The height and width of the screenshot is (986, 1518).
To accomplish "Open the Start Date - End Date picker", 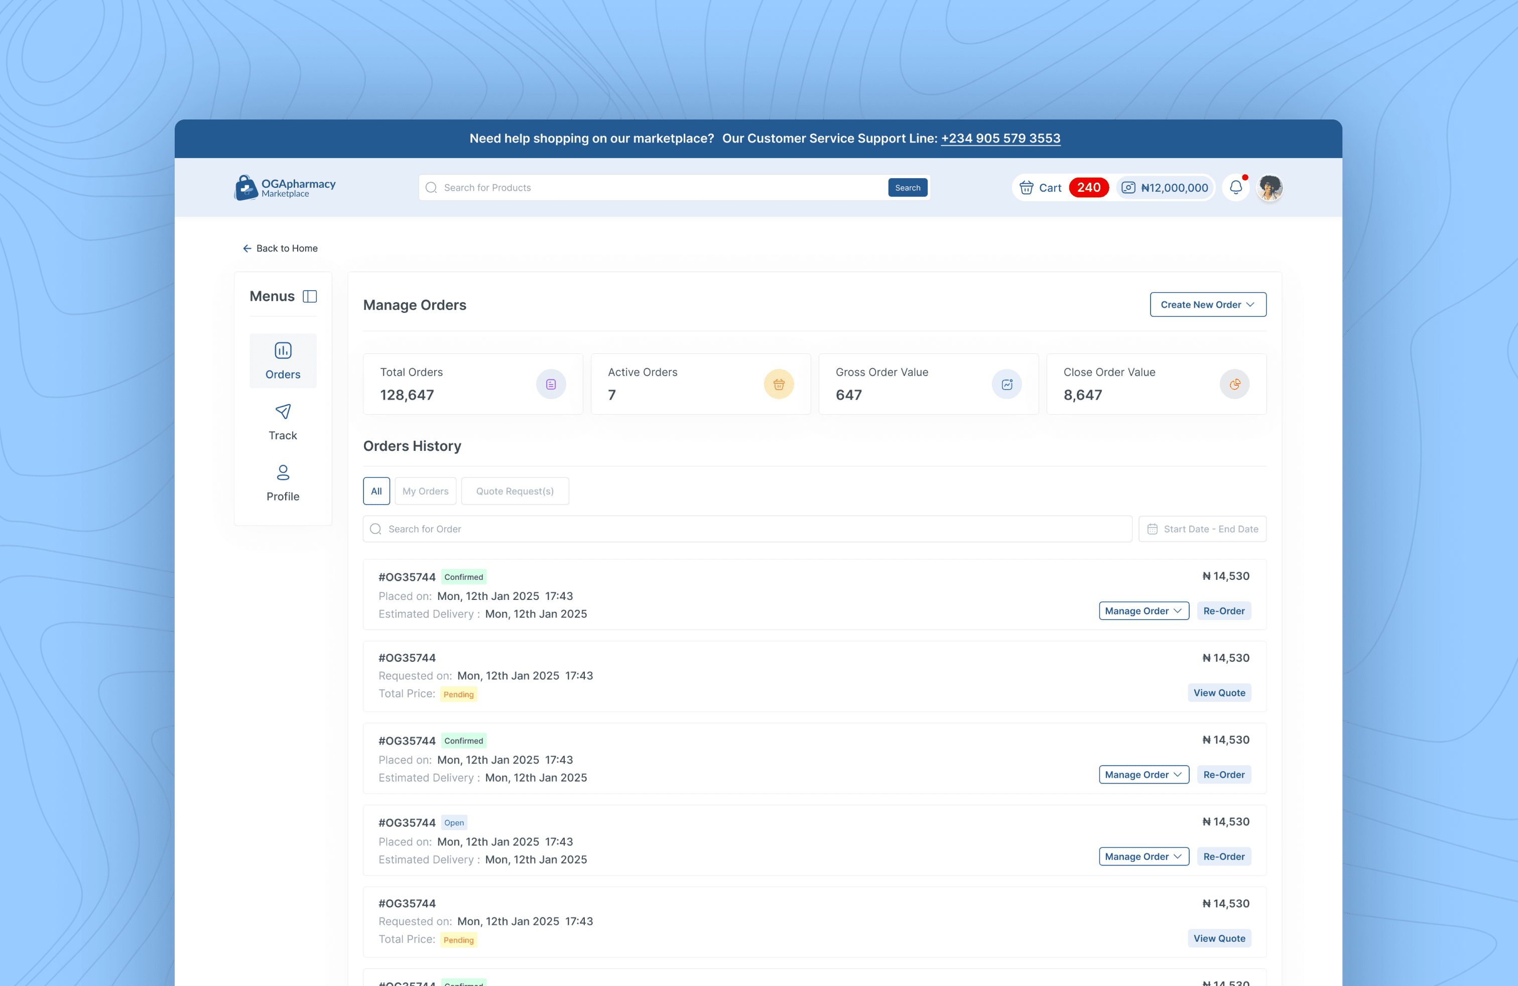I will [x=1202, y=529].
